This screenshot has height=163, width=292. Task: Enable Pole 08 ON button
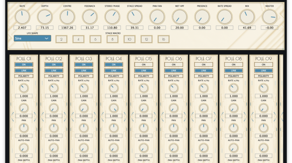point(234,64)
